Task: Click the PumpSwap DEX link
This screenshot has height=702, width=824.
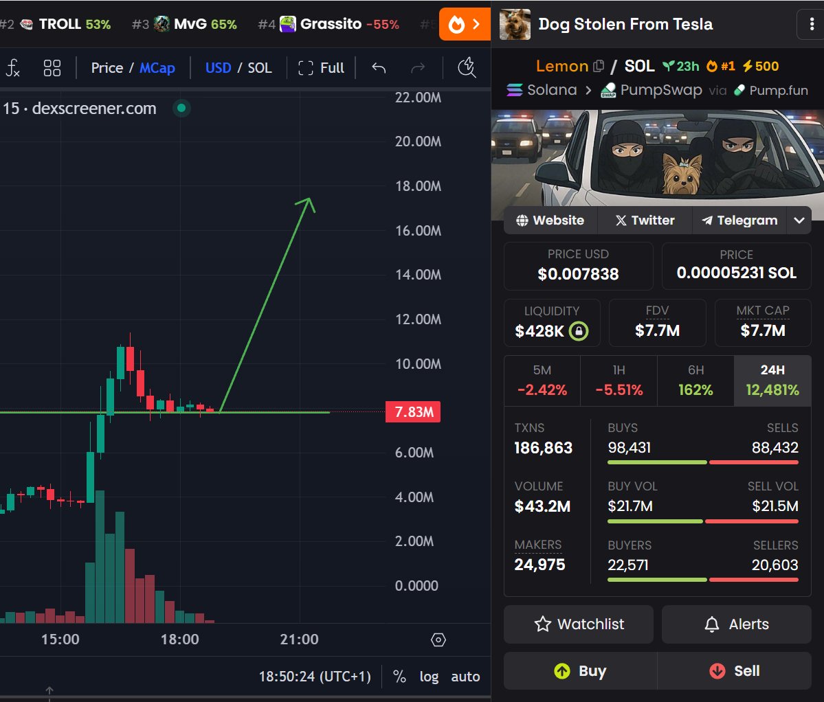Action: coord(651,90)
